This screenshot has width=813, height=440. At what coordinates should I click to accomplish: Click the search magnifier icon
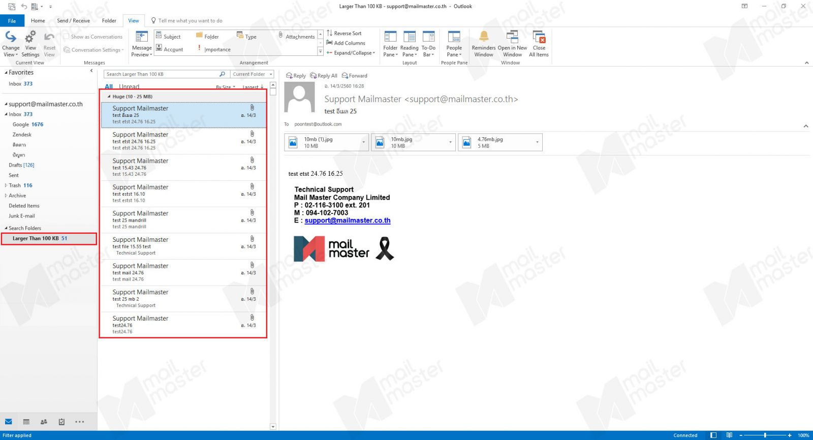click(x=222, y=74)
